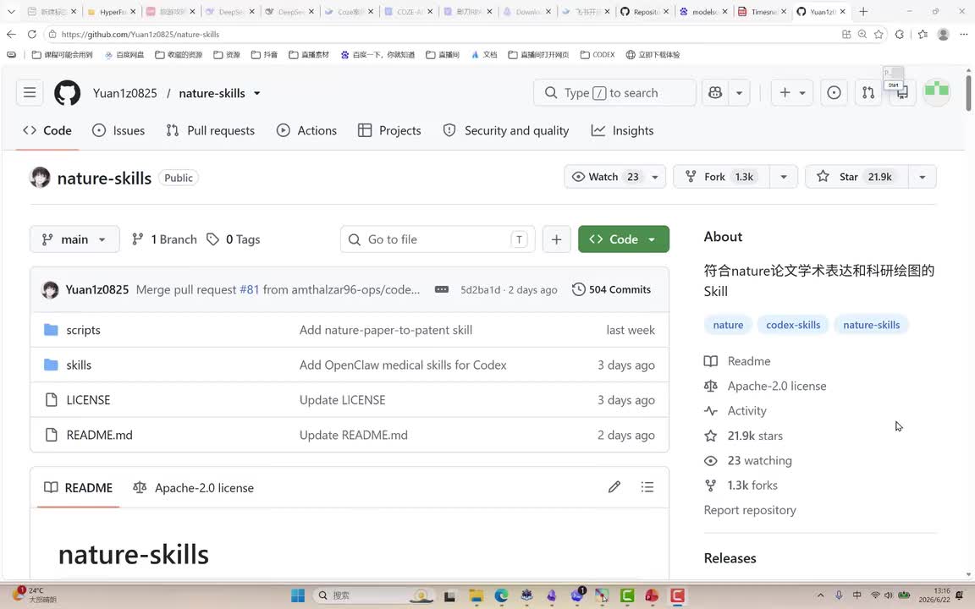Click the plus Add file button

557,239
